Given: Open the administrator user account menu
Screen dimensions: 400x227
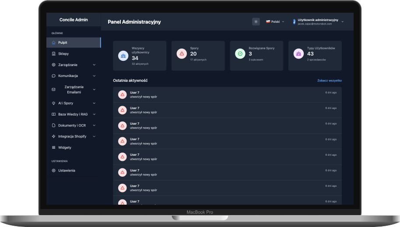Looking at the screenshot, I should click(318, 21).
